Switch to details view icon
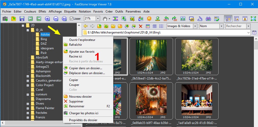Image resolution: width=258 pixels, height=127 pixels. (155, 26)
